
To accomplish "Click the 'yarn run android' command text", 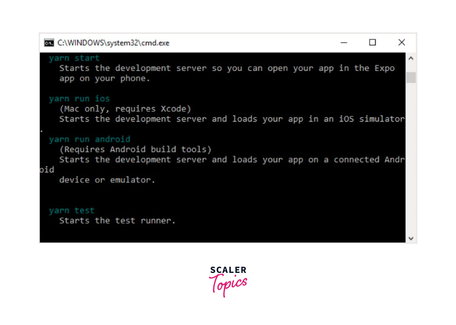I will tap(89, 139).
